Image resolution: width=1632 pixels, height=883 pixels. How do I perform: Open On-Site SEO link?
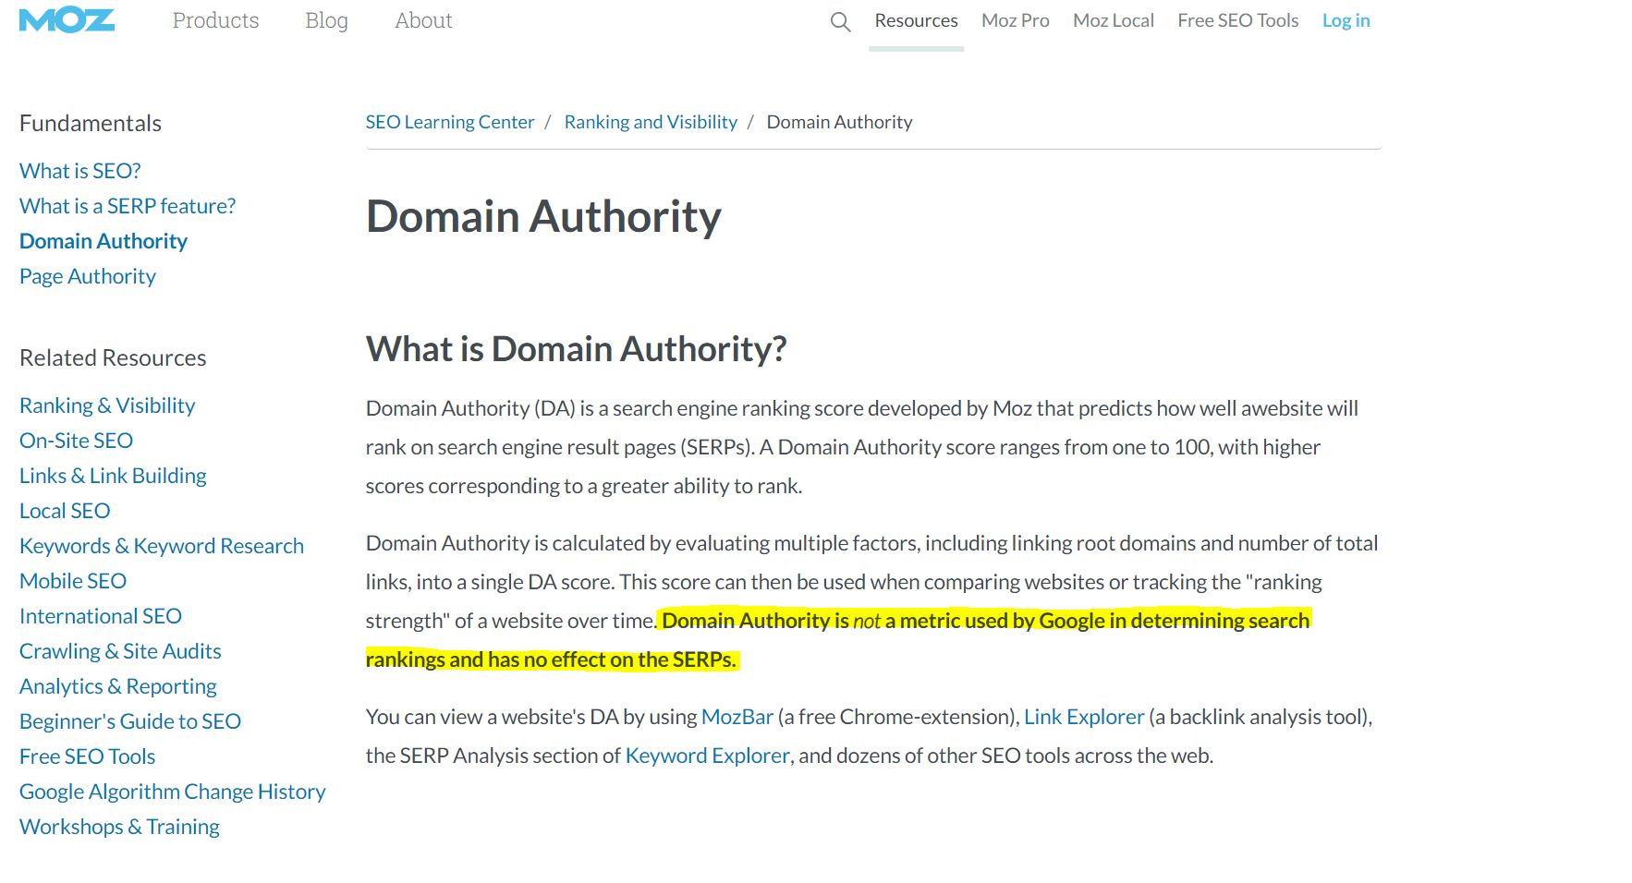point(76,441)
